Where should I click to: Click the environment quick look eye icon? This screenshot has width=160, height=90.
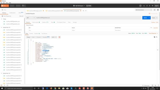tap(154, 10)
